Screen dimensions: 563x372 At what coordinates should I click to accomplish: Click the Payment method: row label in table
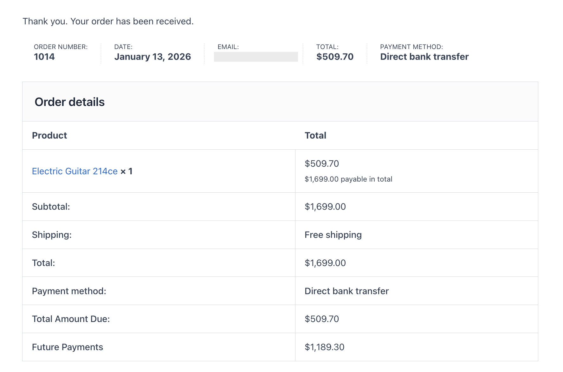(x=69, y=291)
